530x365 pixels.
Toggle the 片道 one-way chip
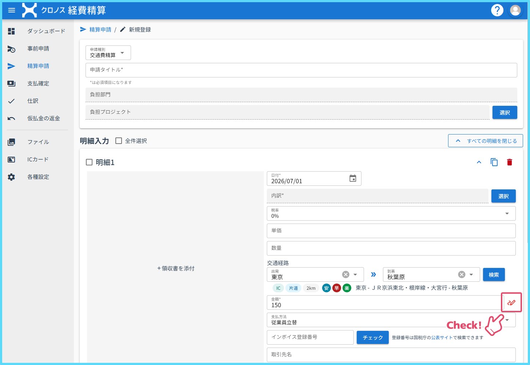pyautogui.click(x=293, y=288)
